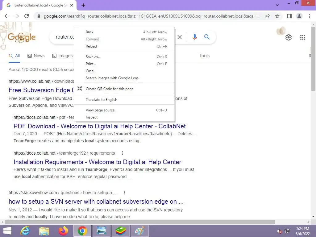The height and width of the screenshot is (237, 316).
Task: Select Reload in the context menu
Action: [x=124, y=46]
